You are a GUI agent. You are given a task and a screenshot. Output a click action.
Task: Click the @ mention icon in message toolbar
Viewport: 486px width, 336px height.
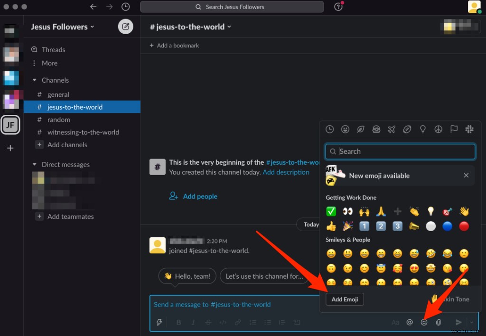[x=410, y=322]
